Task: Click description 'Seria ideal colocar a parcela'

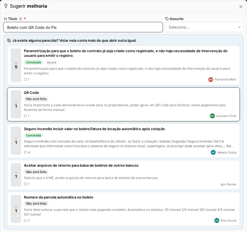Action: click(x=129, y=212)
